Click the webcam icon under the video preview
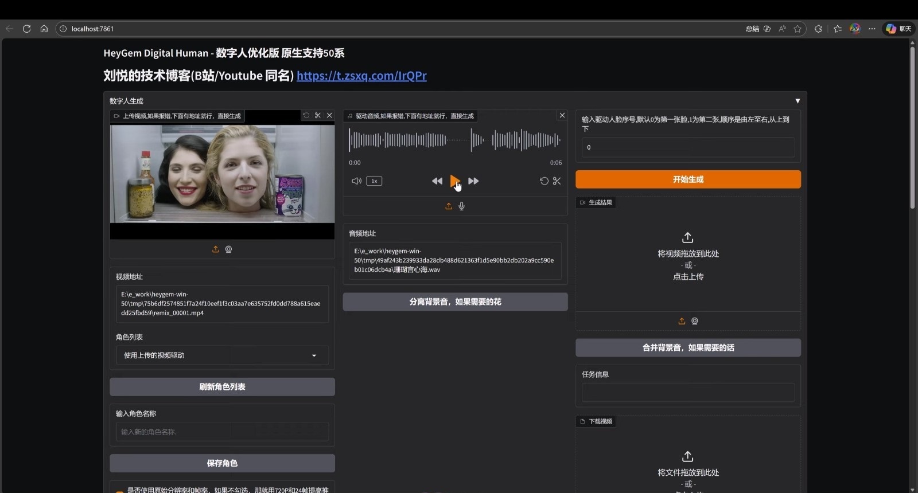 coord(228,249)
